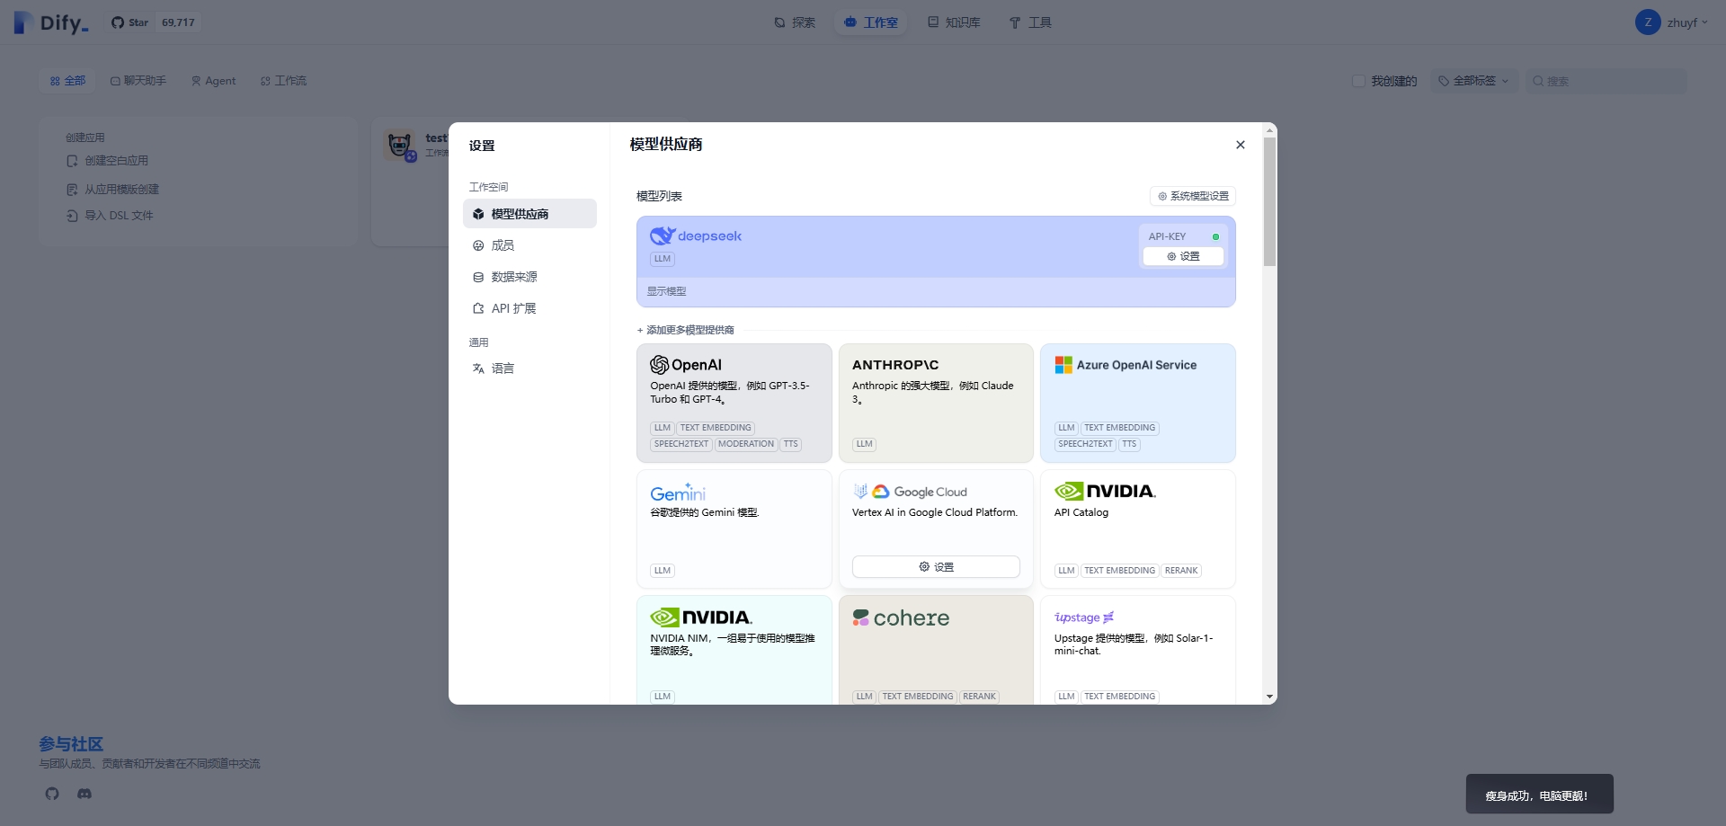Viewport: 1726px width, 826px height.
Task: Expand the 全部标签 tag dropdown
Action: click(x=1473, y=81)
